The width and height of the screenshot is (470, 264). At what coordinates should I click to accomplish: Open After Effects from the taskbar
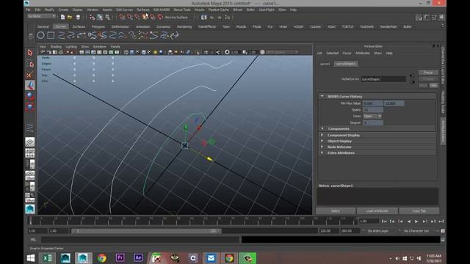point(138,257)
